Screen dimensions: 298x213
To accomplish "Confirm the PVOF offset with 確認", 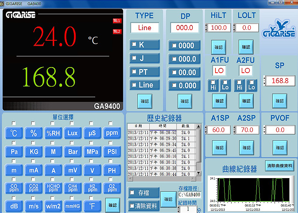I will click(x=280, y=148).
